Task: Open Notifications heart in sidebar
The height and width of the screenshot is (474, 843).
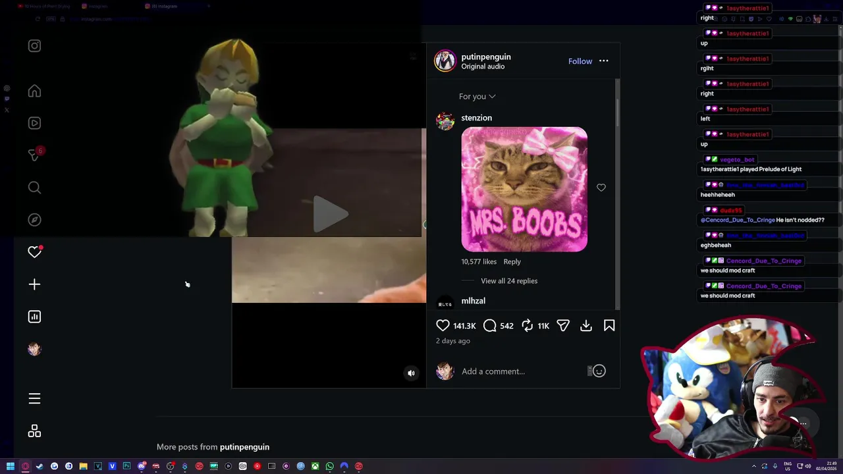Action: 34,252
